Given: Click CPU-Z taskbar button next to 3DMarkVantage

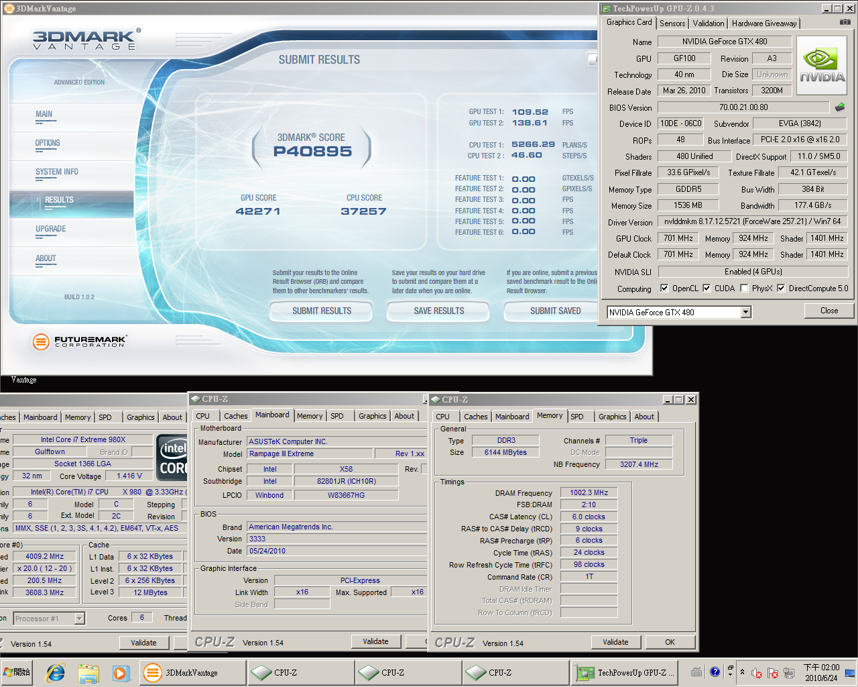Looking at the screenshot, I should point(301,672).
